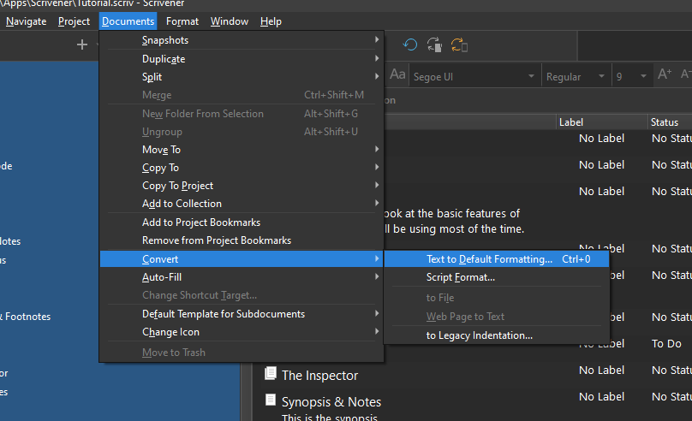
Task: Click the highlighted Convert menu item
Action: point(242,258)
